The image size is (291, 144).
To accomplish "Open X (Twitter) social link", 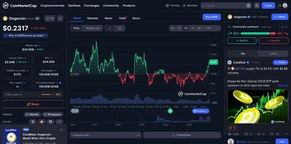I will [33, 122].
